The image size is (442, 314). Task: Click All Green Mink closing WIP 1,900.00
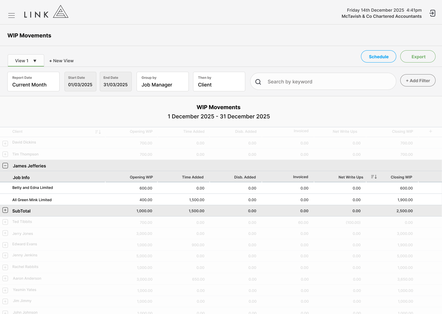click(405, 200)
